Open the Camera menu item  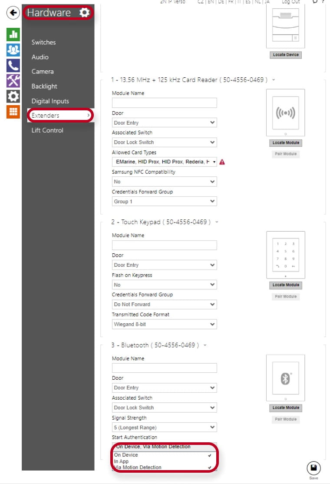click(x=43, y=72)
